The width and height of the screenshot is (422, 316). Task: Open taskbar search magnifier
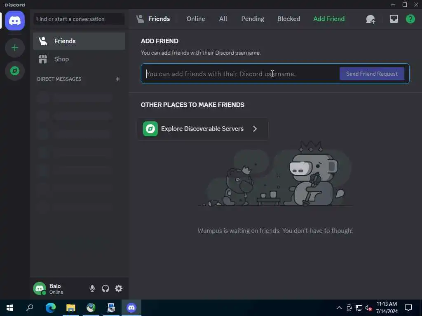[x=30, y=308]
